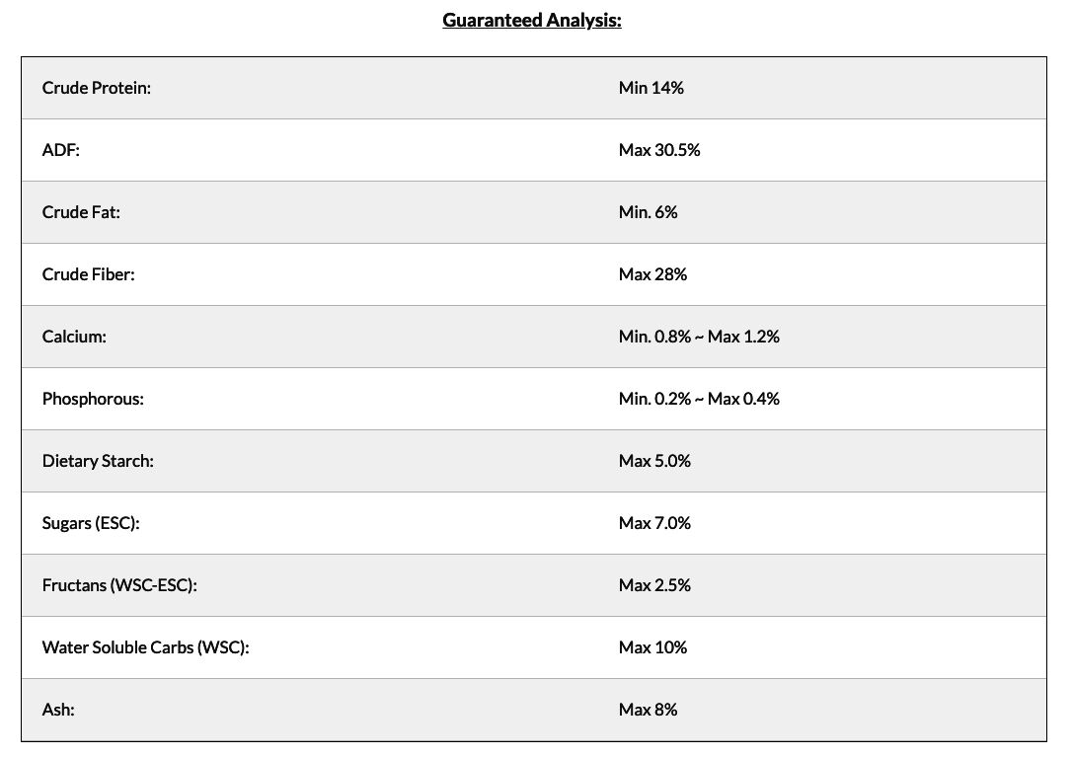Click the Water Soluble Carbs (WSC) label
Viewport: 1072px width, 757px height.
(x=145, y=647)
